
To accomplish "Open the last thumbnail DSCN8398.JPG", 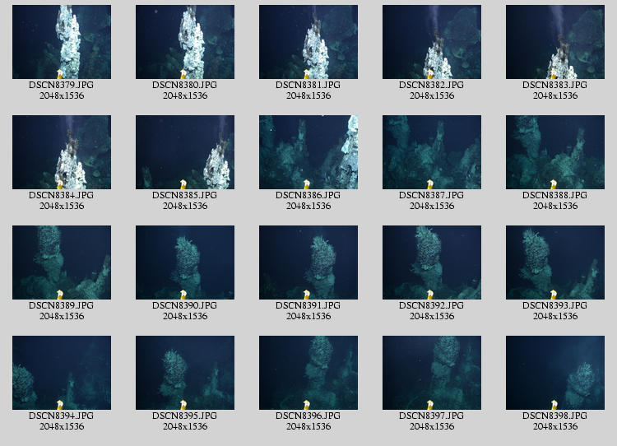I will tap(555, 373).
